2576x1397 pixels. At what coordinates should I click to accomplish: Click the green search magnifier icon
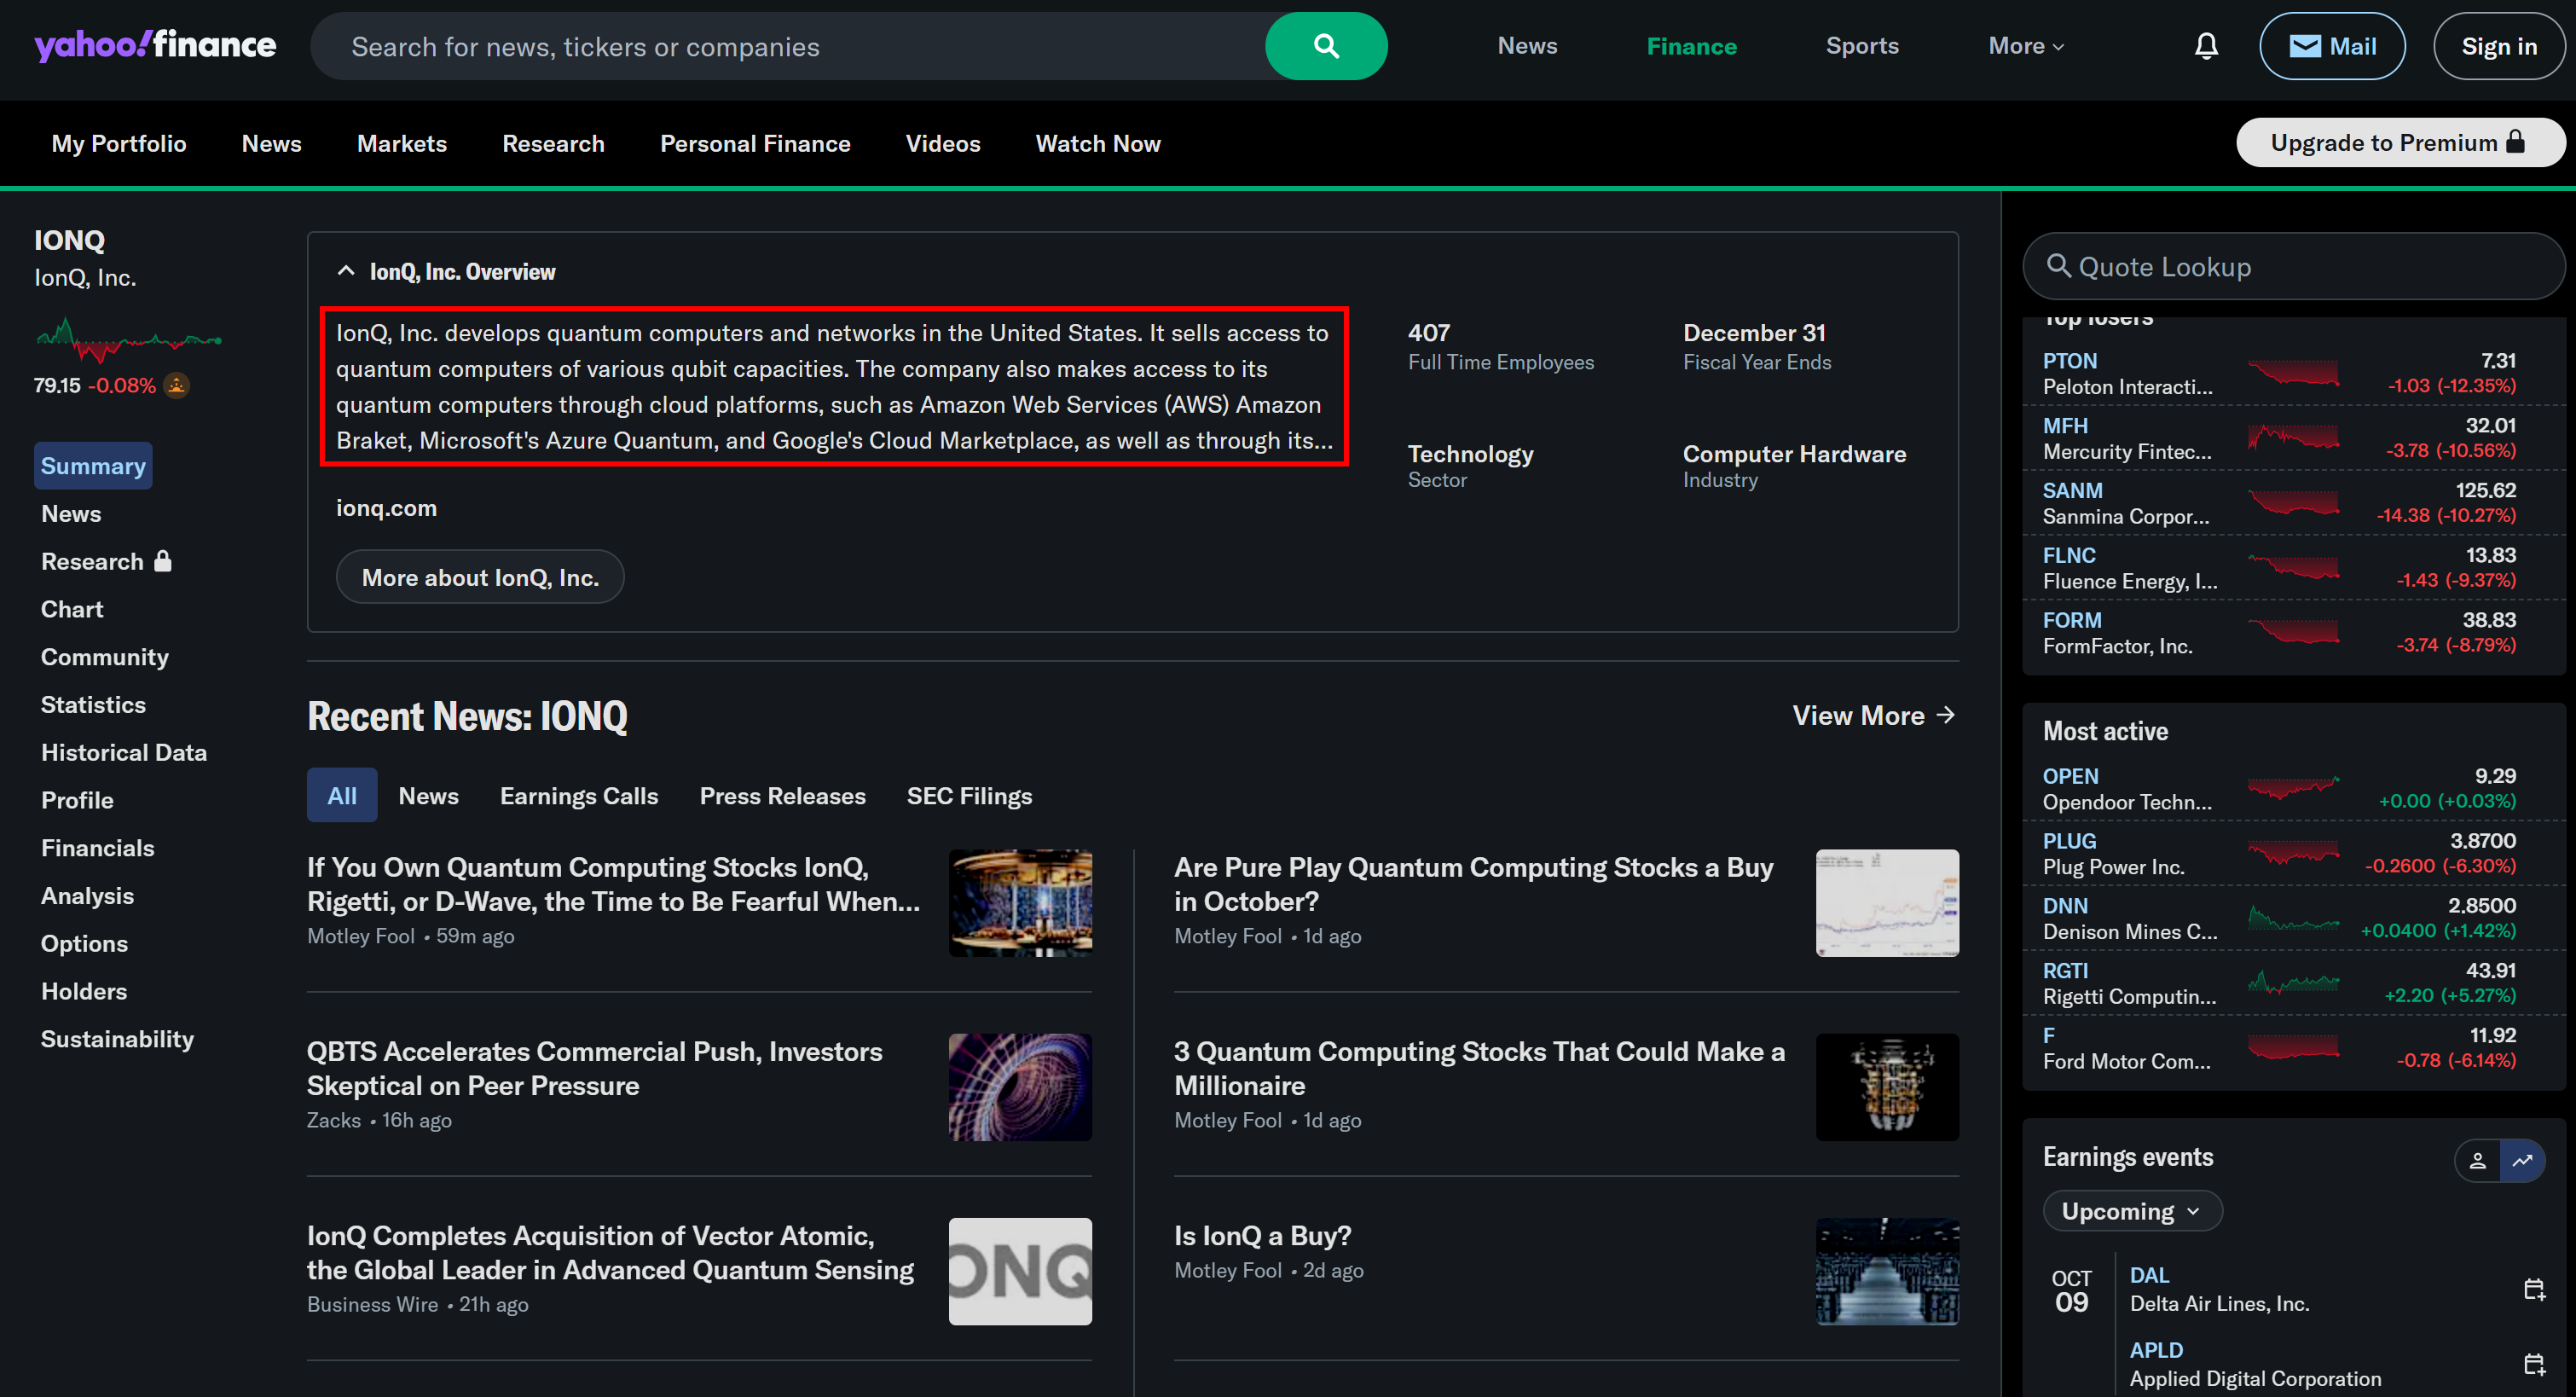click(1326, 45)
